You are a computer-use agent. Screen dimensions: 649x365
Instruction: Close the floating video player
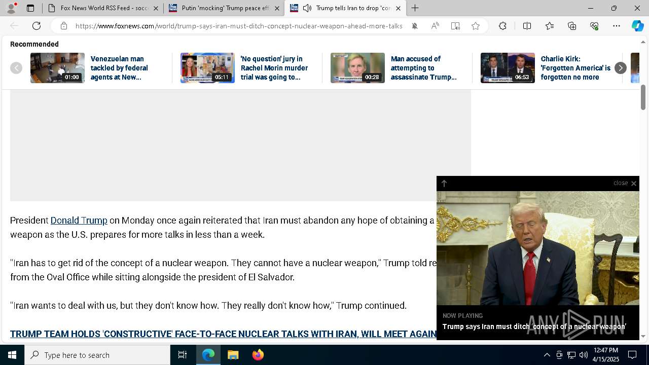coord(625,184)
